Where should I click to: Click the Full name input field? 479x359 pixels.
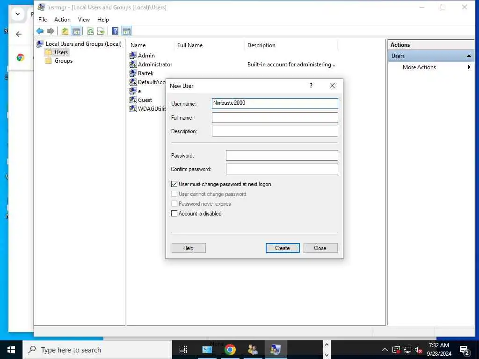point(275,117)
